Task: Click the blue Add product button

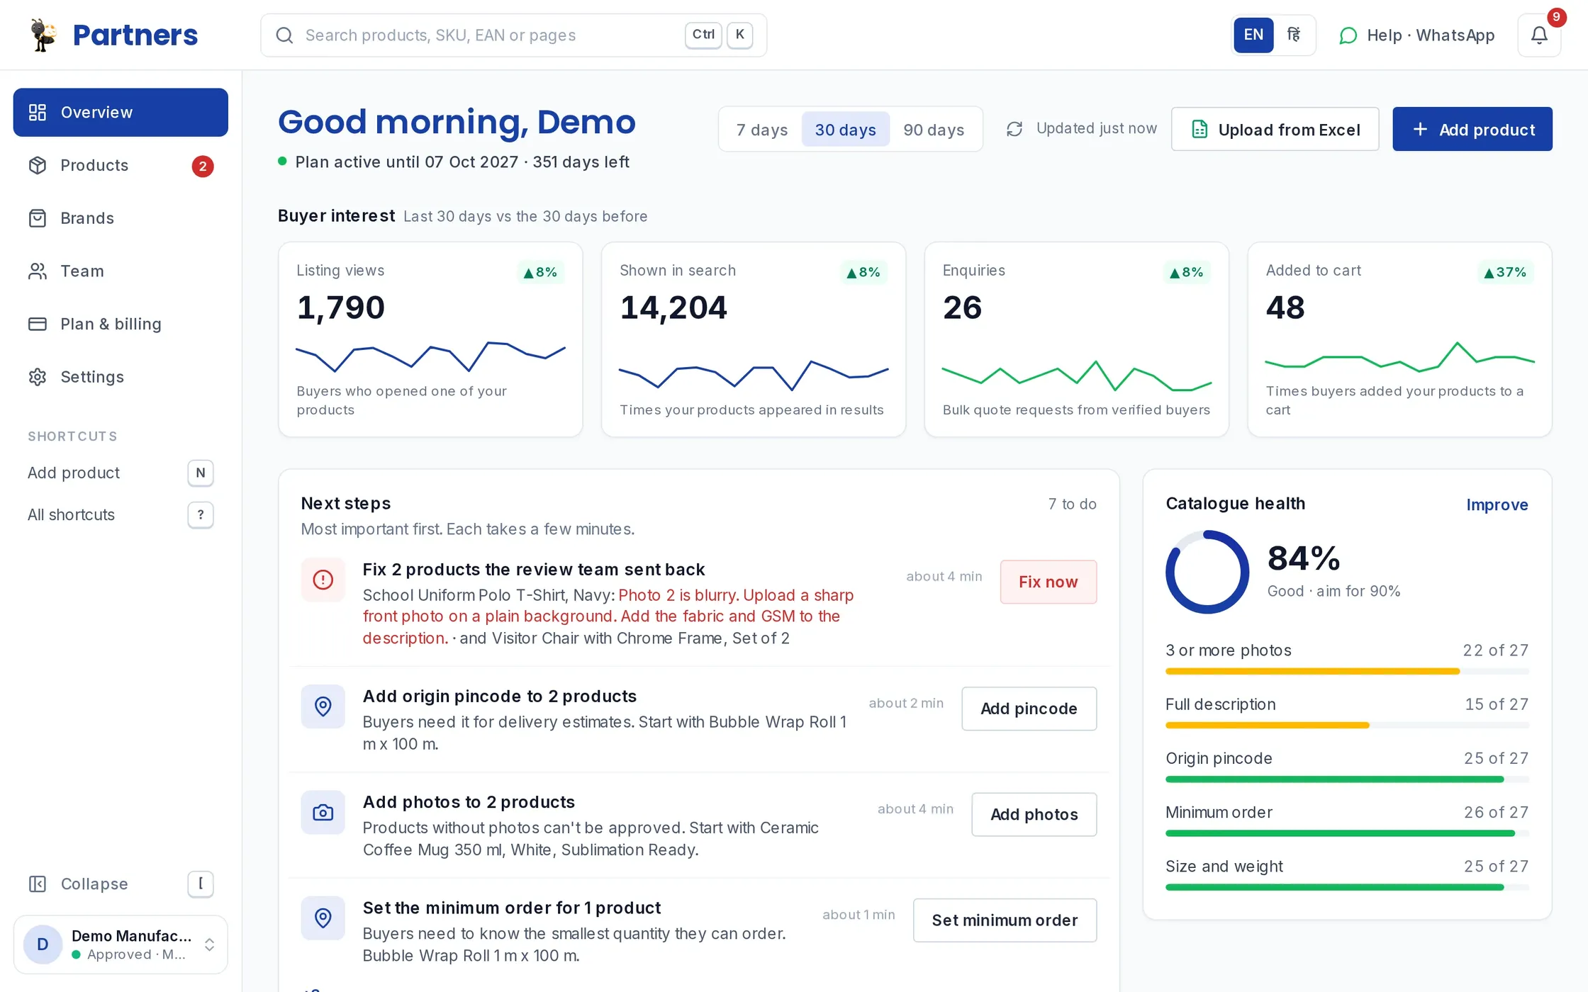Action: tap(1472, 129)
